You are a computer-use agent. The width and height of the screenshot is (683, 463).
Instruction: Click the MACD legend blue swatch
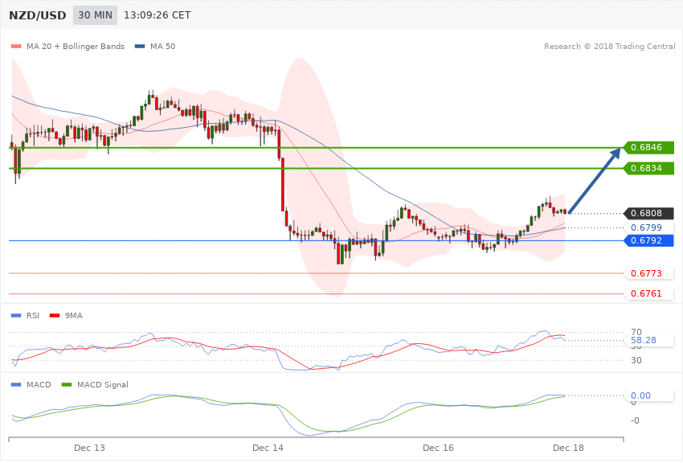tap(16, 384)
